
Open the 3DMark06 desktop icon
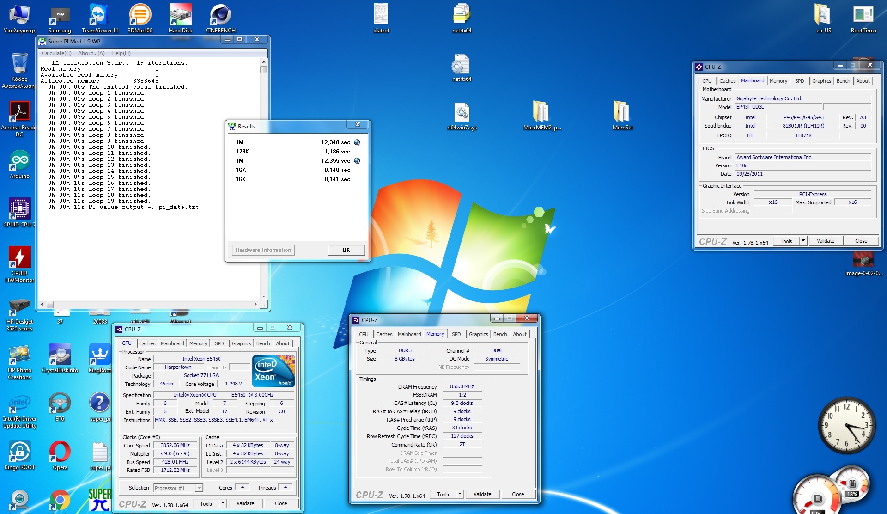pos(140,18)
